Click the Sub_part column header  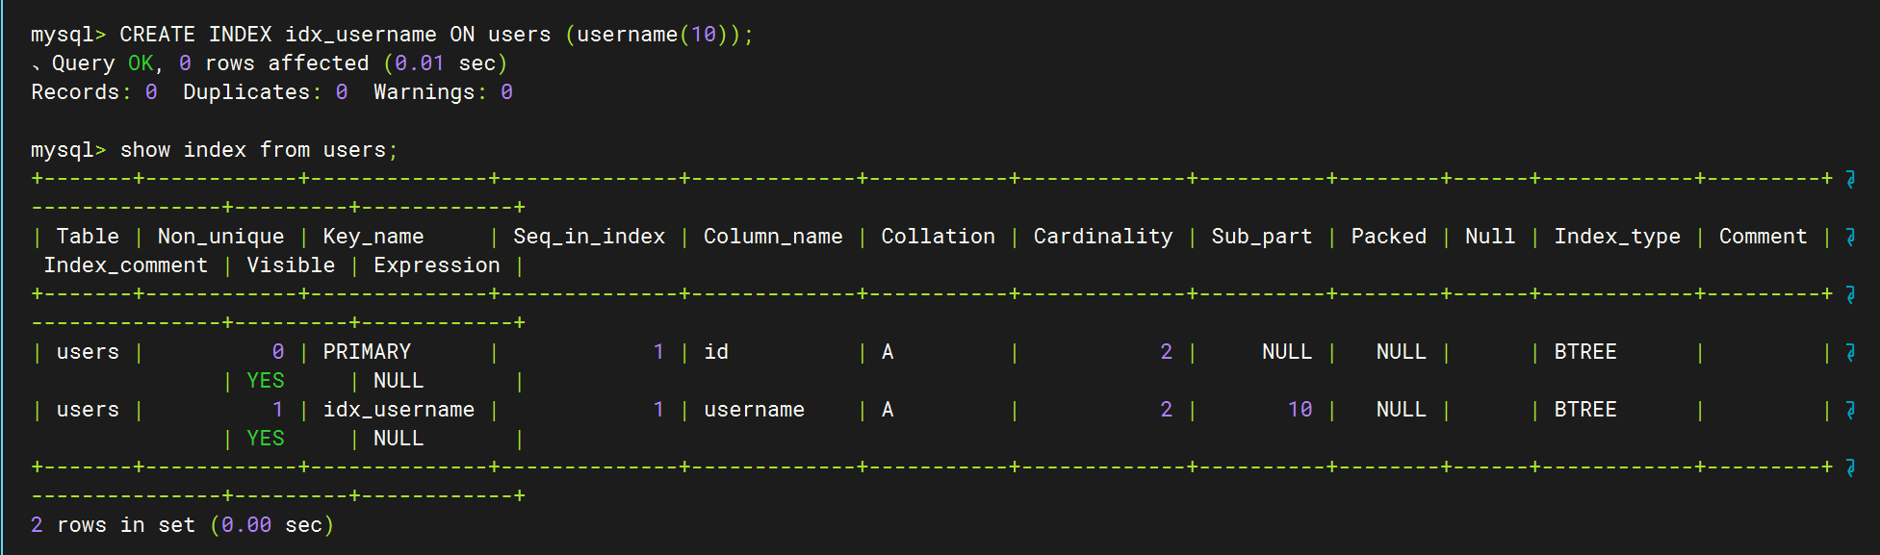tap(1262, 237)
